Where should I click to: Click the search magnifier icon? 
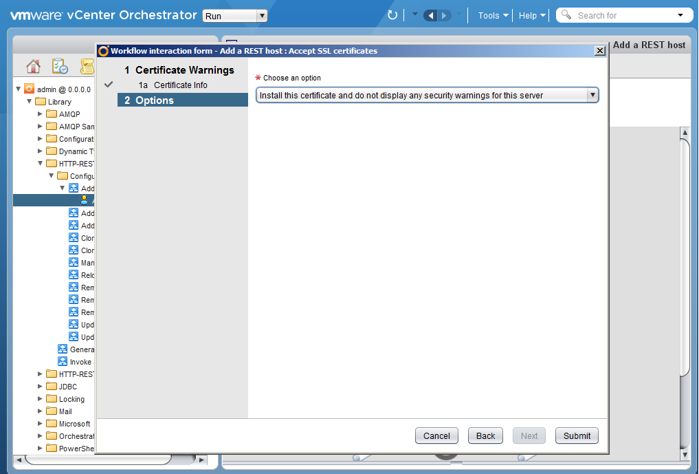pos(566,14)
